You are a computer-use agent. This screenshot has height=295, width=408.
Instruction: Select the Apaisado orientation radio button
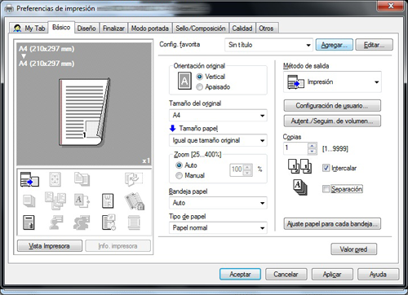(200, 87)
